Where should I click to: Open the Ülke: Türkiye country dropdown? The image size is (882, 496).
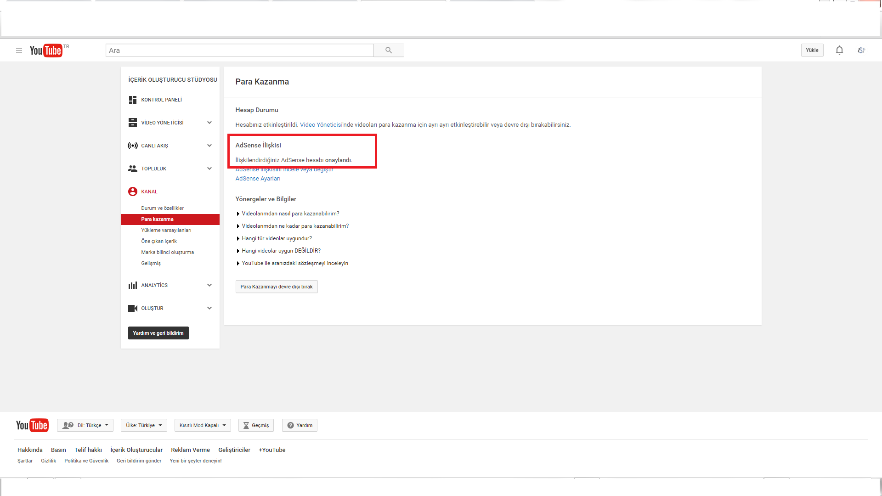pyautogui.click(x=144, y=425)
